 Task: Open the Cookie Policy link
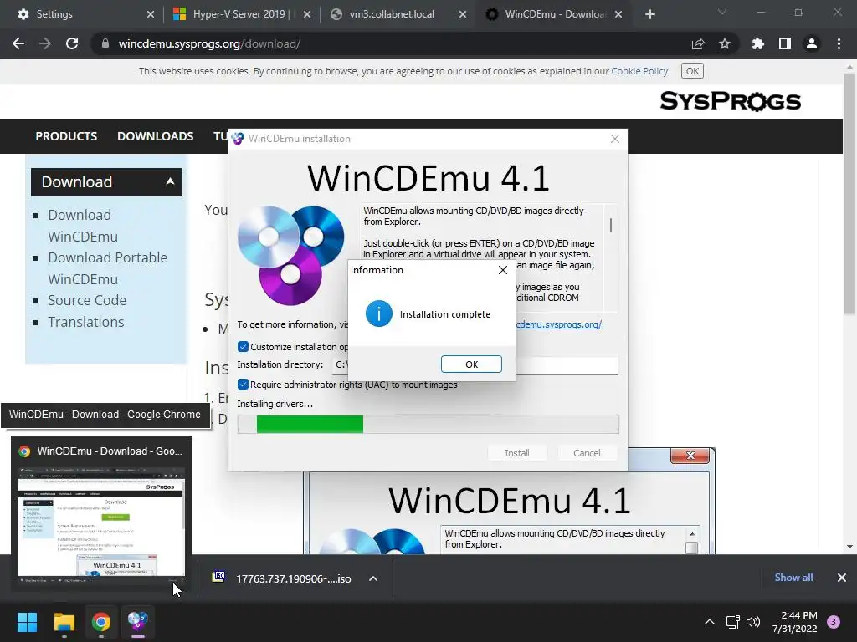(x=639, y=71)
